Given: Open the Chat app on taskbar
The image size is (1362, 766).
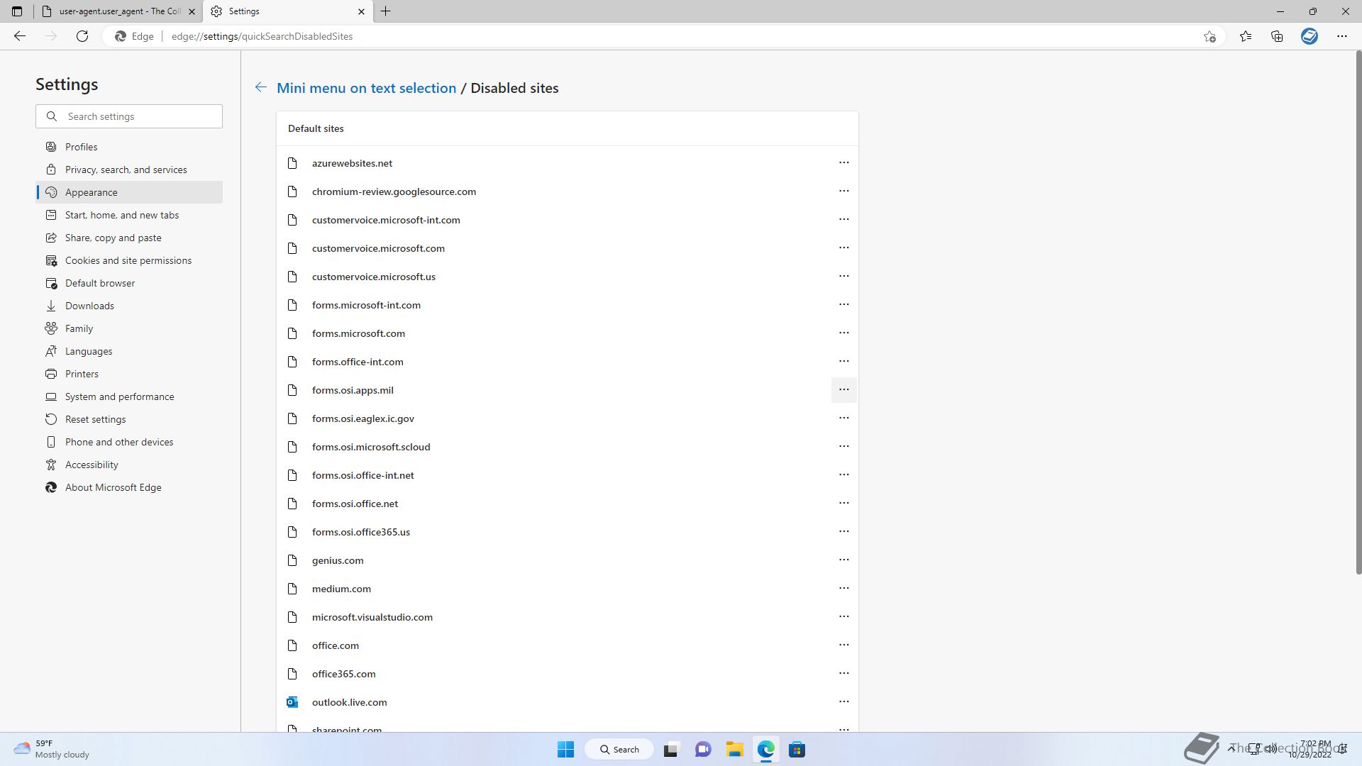Looking at the screenshot, I should [703, 750].
